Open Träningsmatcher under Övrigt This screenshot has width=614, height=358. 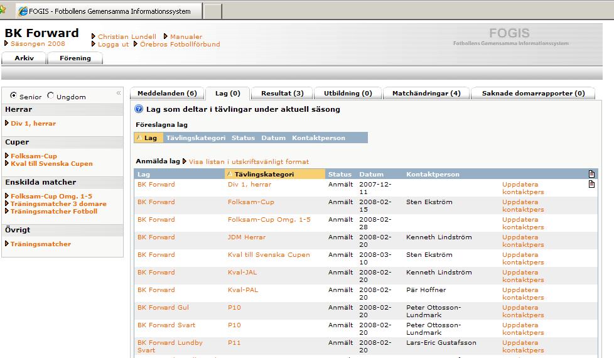[x=41, y=244]
